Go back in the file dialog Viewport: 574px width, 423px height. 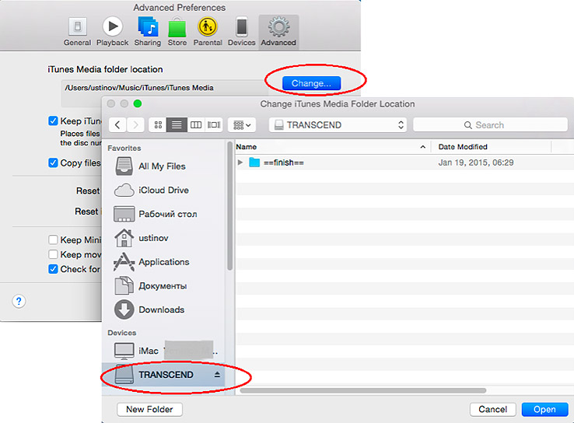coord(117,124)
